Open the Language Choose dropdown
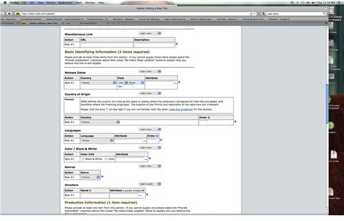The width and height of the screenshot is (344, 221). tap(97, 141)
